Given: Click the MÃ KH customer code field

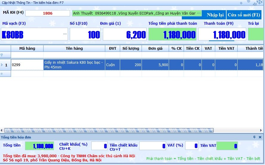Looking at the screenshot, I should coord(47,13).
